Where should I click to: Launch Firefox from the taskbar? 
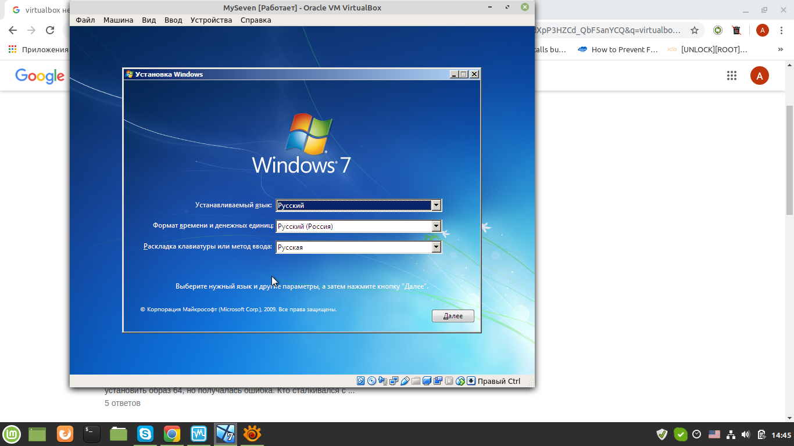pyautogui.click(x=65, y=434)
